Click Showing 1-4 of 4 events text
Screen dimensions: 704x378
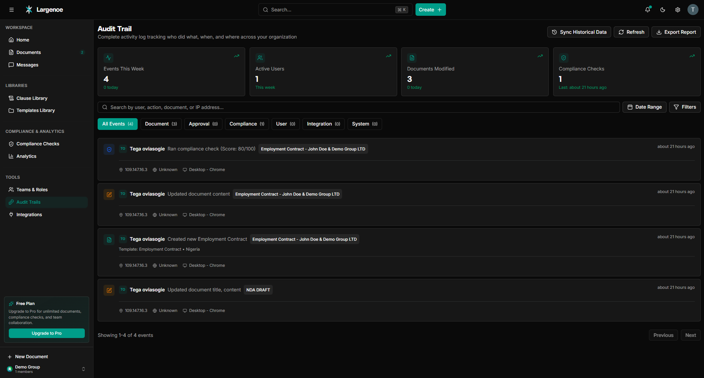click(125, 335)
